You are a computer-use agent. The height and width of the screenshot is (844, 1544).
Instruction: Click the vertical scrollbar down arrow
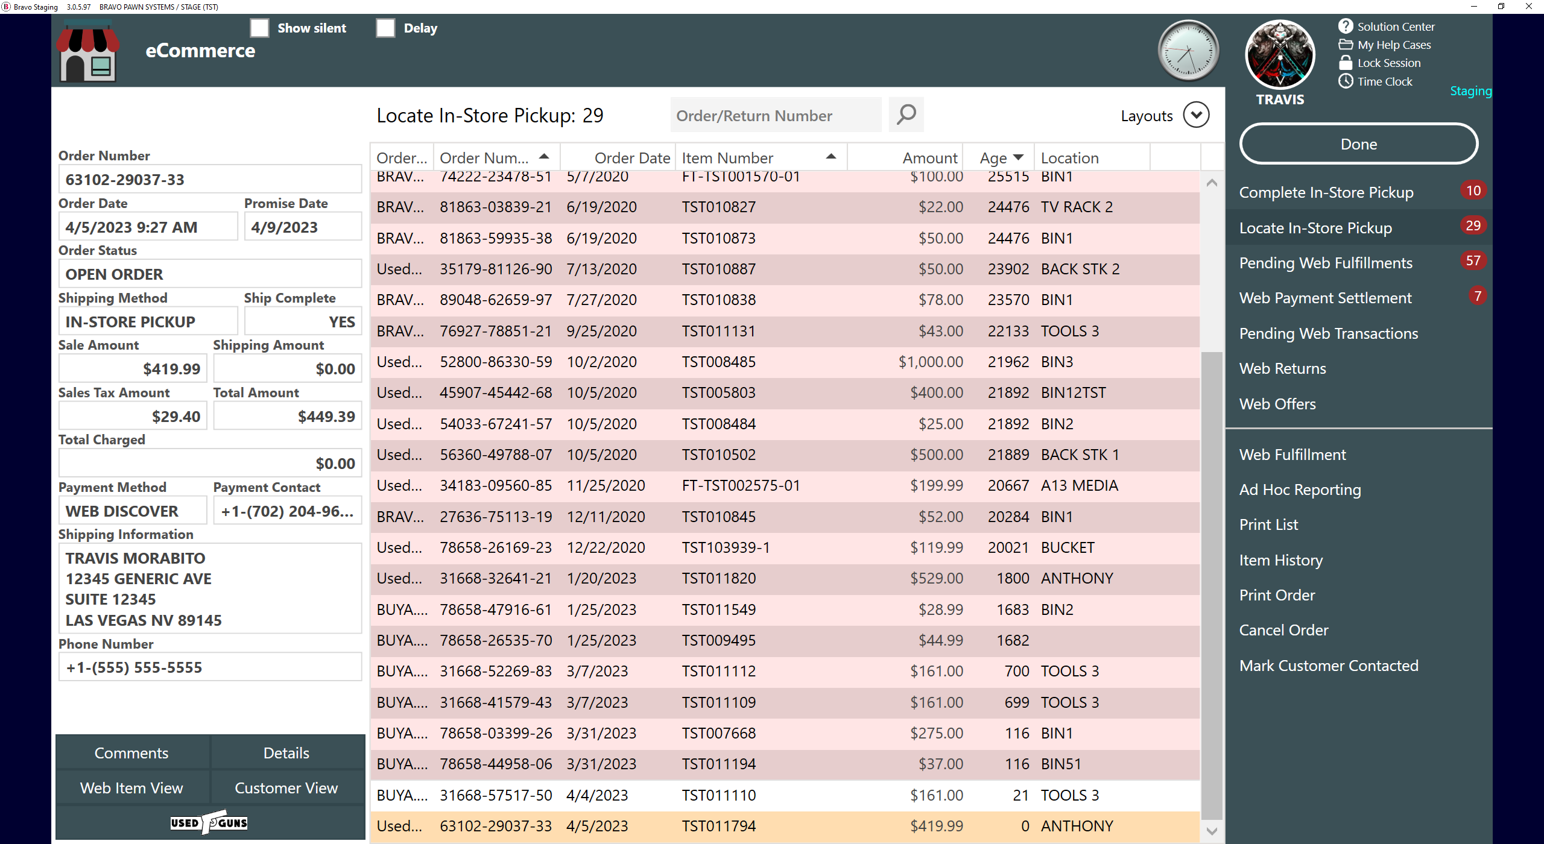click(x=1212, y=831)
